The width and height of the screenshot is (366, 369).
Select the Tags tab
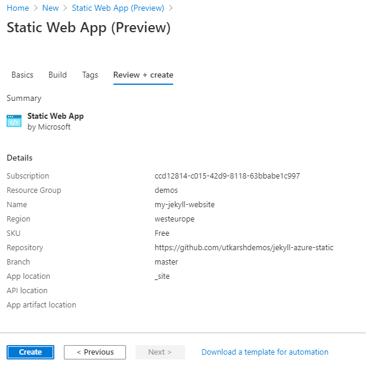coord(90,75)
